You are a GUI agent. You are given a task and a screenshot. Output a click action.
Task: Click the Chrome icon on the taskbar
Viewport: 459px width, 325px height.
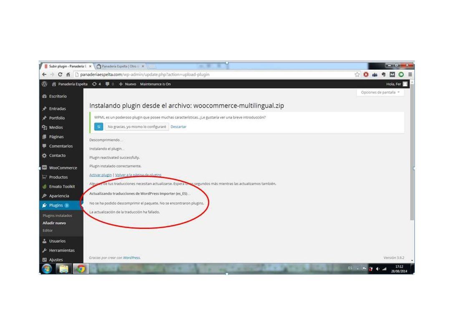tap(81, 269)
